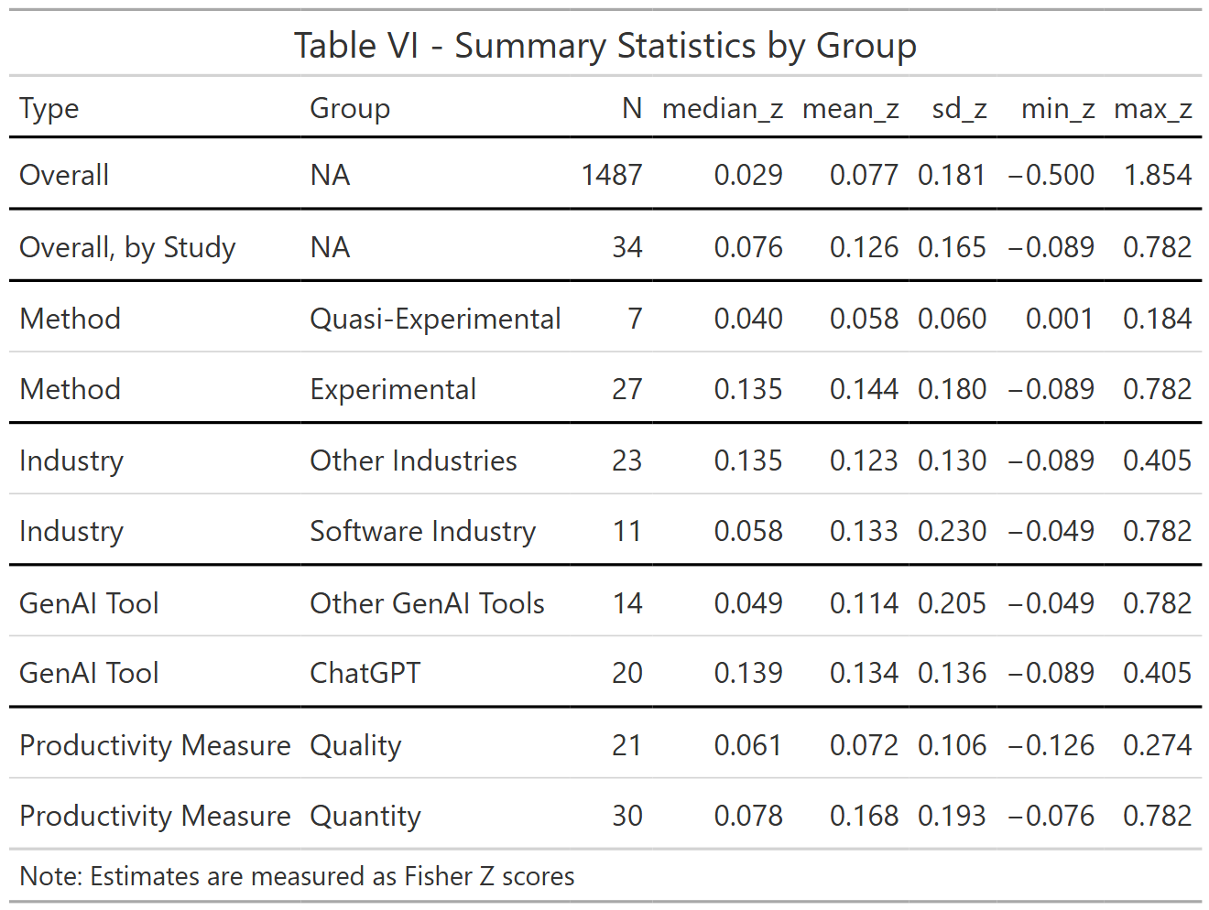
Task: Select the Other Industries cell
Action: click(x=413, y=460)
